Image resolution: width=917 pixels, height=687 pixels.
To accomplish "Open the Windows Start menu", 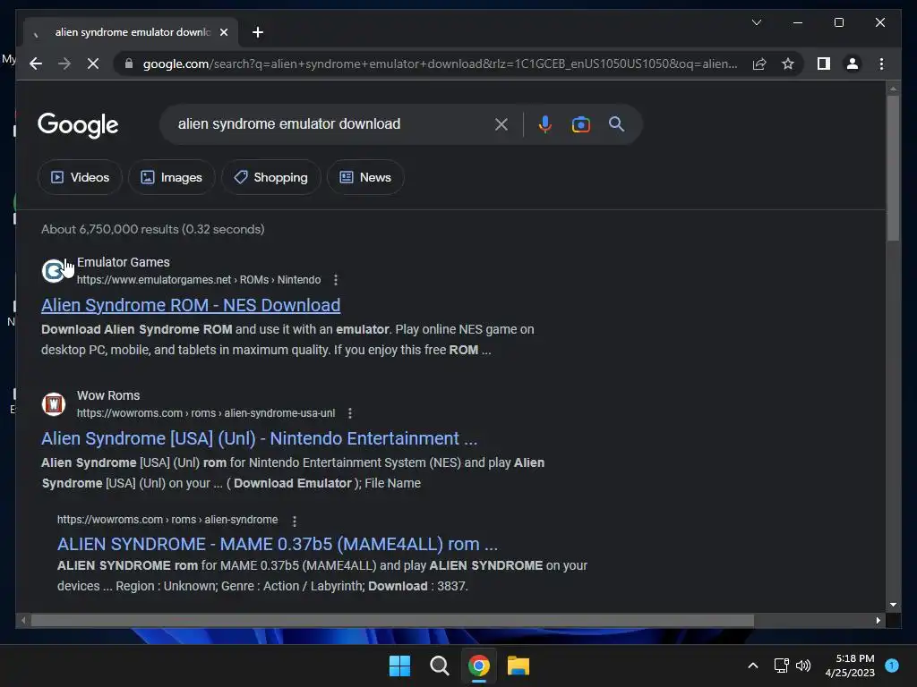I will [x=400, y=666].
